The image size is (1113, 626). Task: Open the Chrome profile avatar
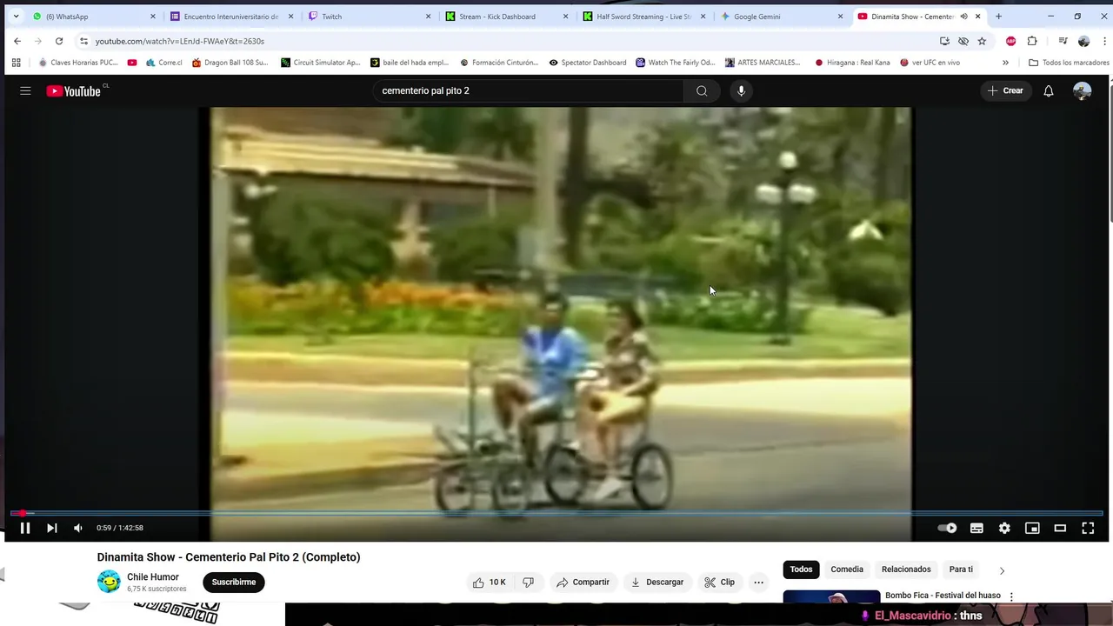coord(1083,41)
